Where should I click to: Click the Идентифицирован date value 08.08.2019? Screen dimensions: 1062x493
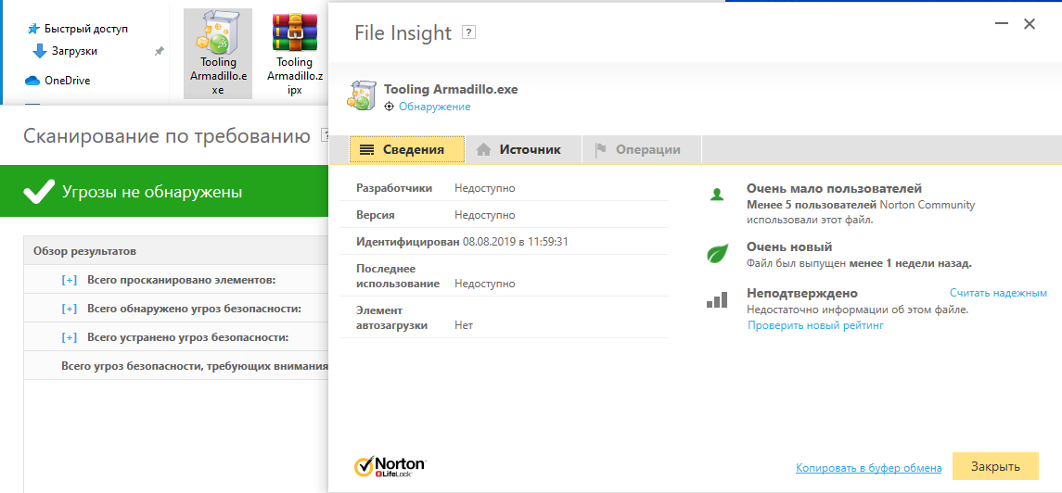(515, 242)
